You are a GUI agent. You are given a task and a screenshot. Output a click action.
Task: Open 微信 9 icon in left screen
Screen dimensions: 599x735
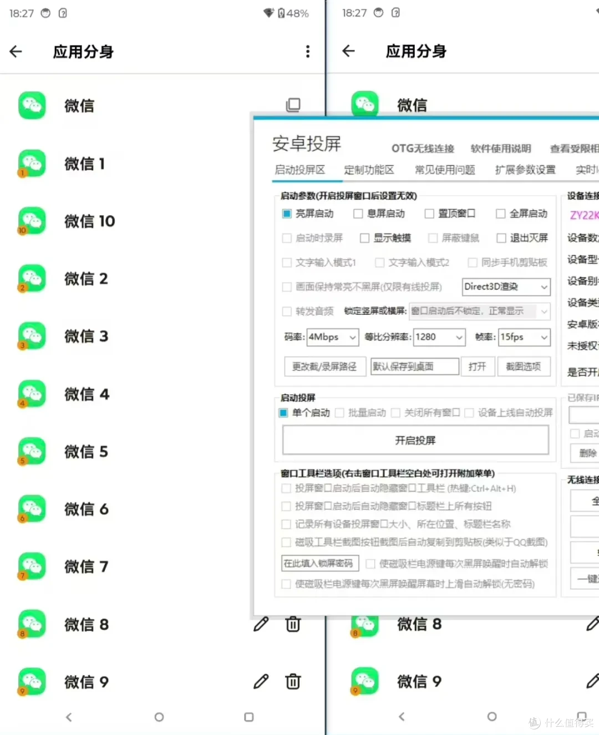[x=32, y=682]
